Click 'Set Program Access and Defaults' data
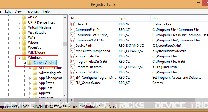Screen dimensions: 208x112 pyautogui.click(x=177, y=78)
